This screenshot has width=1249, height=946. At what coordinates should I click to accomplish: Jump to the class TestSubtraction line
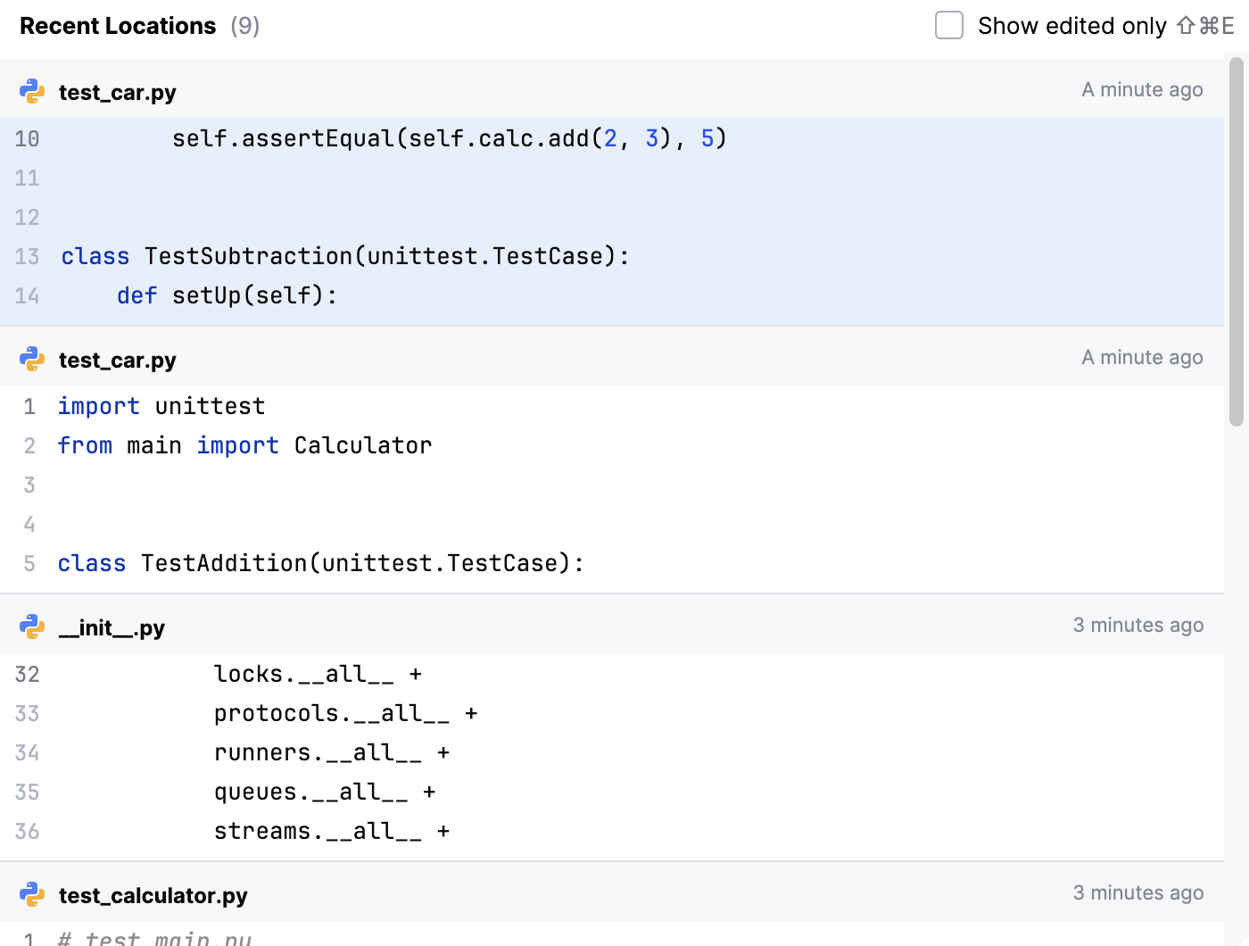point(344,256)
